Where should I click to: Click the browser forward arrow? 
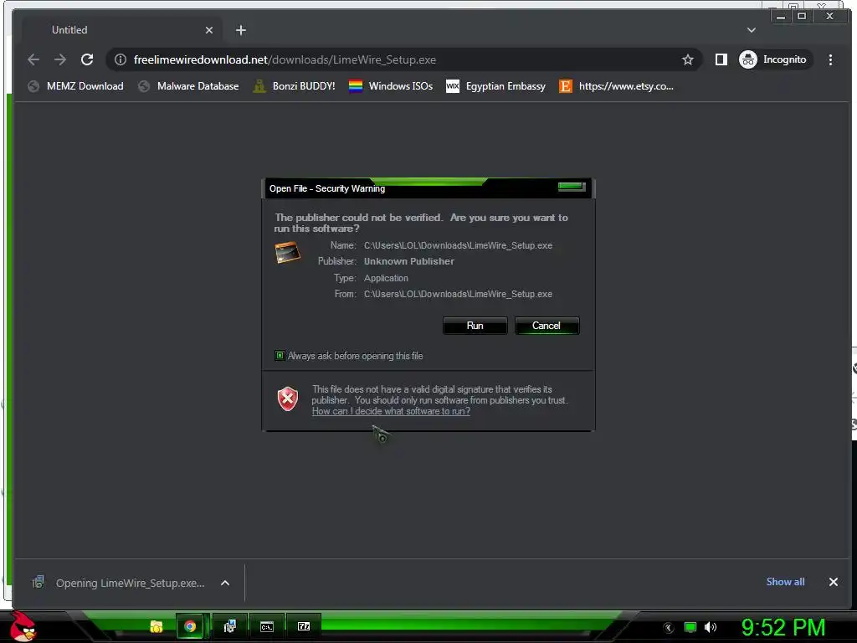(60, 59)
